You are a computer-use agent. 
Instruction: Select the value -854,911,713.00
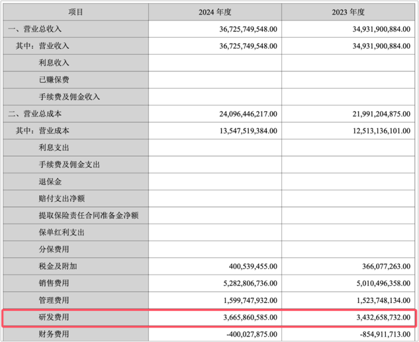click(x=385, y=334)
